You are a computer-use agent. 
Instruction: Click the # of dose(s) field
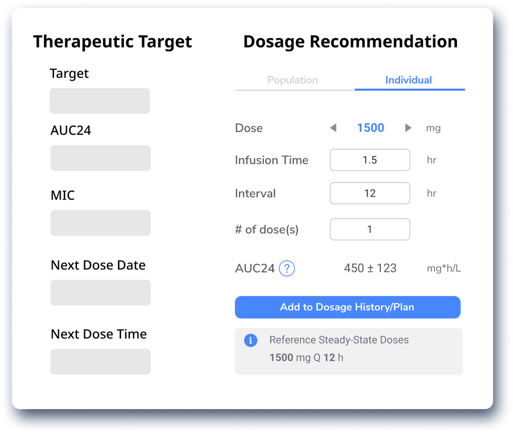click(x=370, y=229)
